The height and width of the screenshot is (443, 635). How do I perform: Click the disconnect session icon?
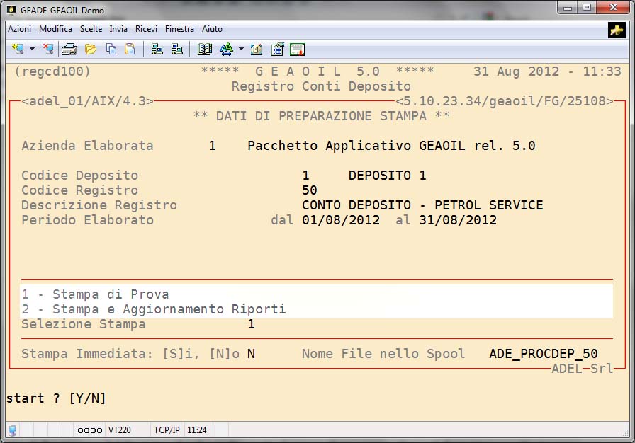click(47, 49)
